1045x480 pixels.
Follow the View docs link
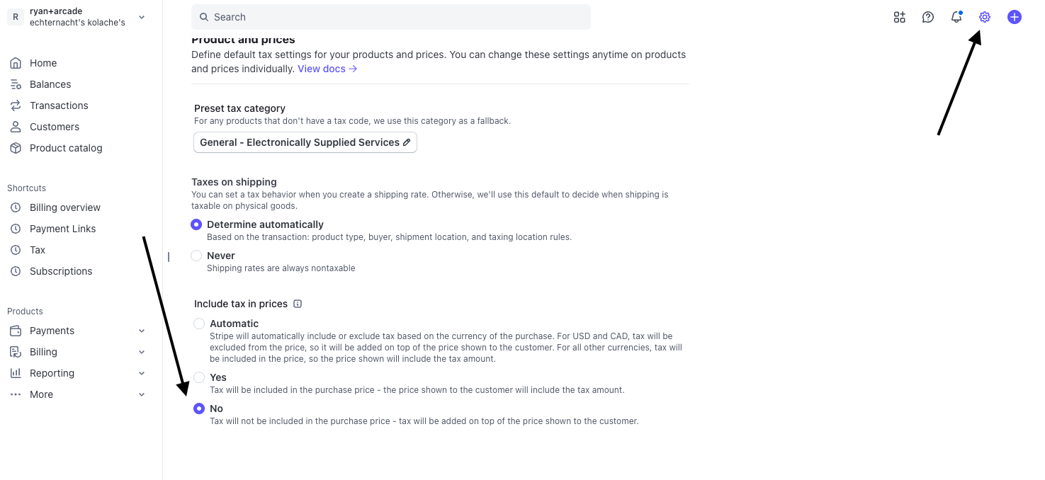coord(327,69)
